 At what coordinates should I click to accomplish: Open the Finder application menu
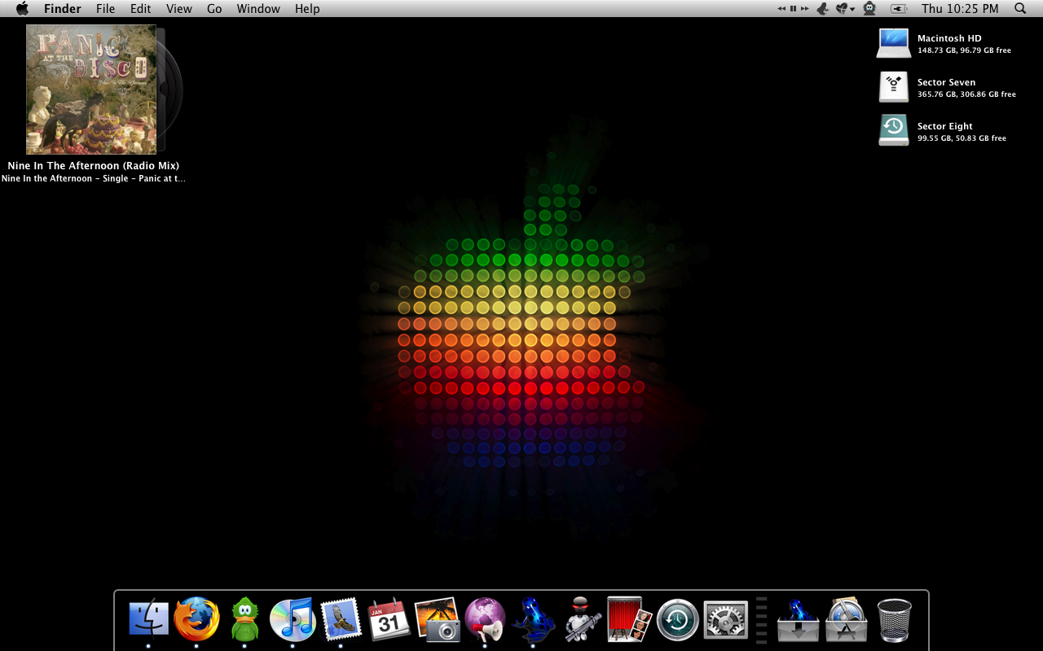click(63, 8)
